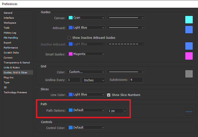Screen dimensions: 198x137
Task: Select the Interface preferences category
Action: [x=9, y=18]
